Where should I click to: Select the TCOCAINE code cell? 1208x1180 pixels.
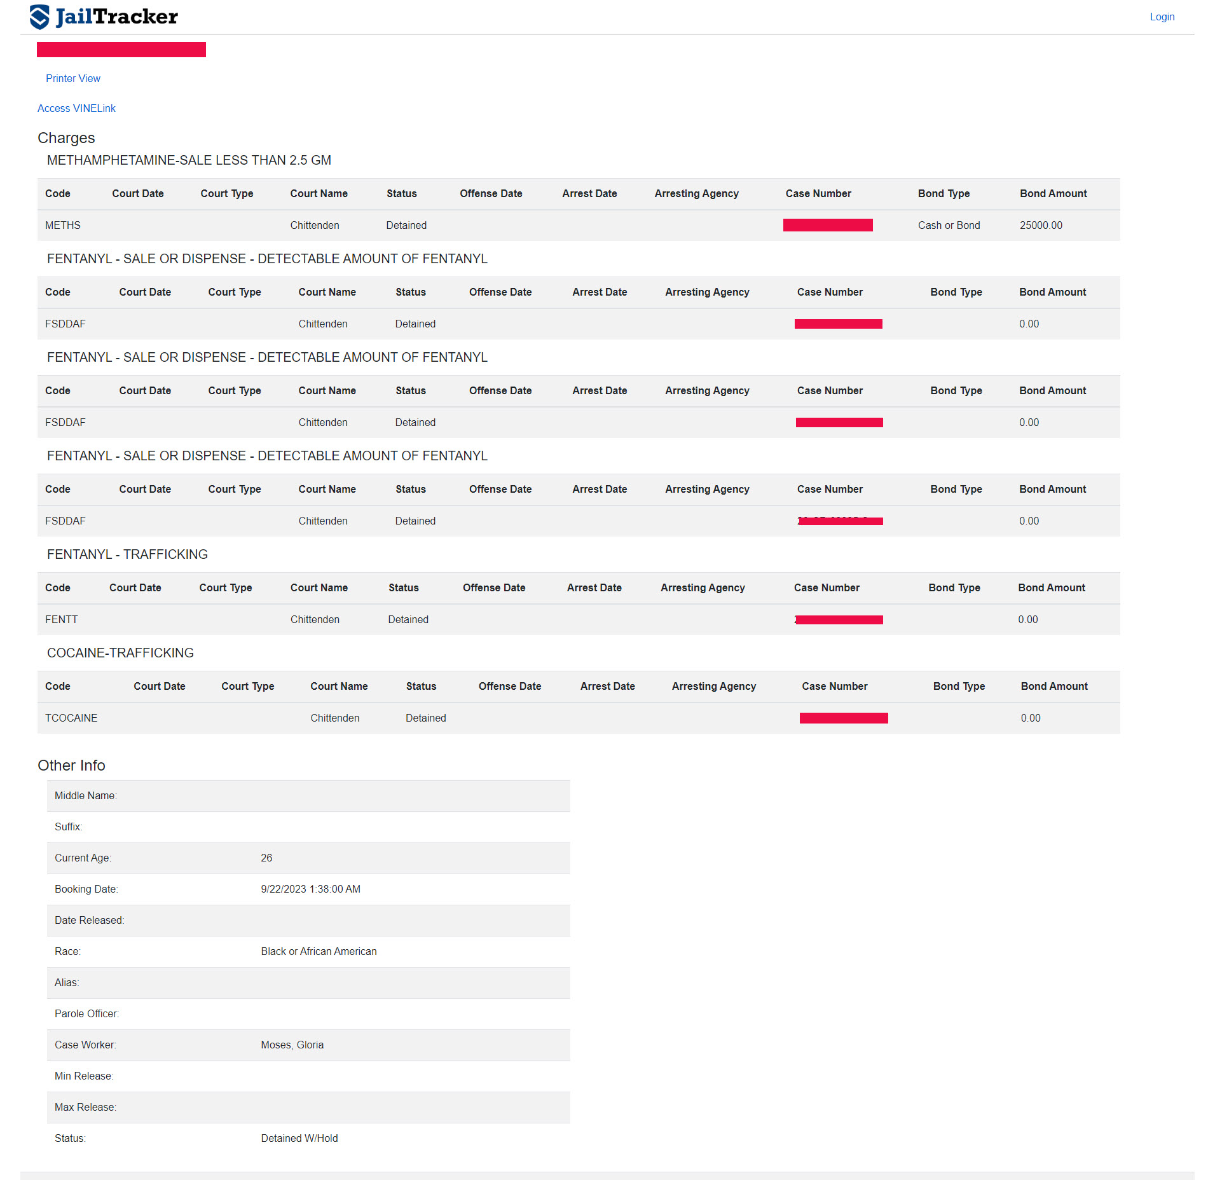(x=71, y=718)
